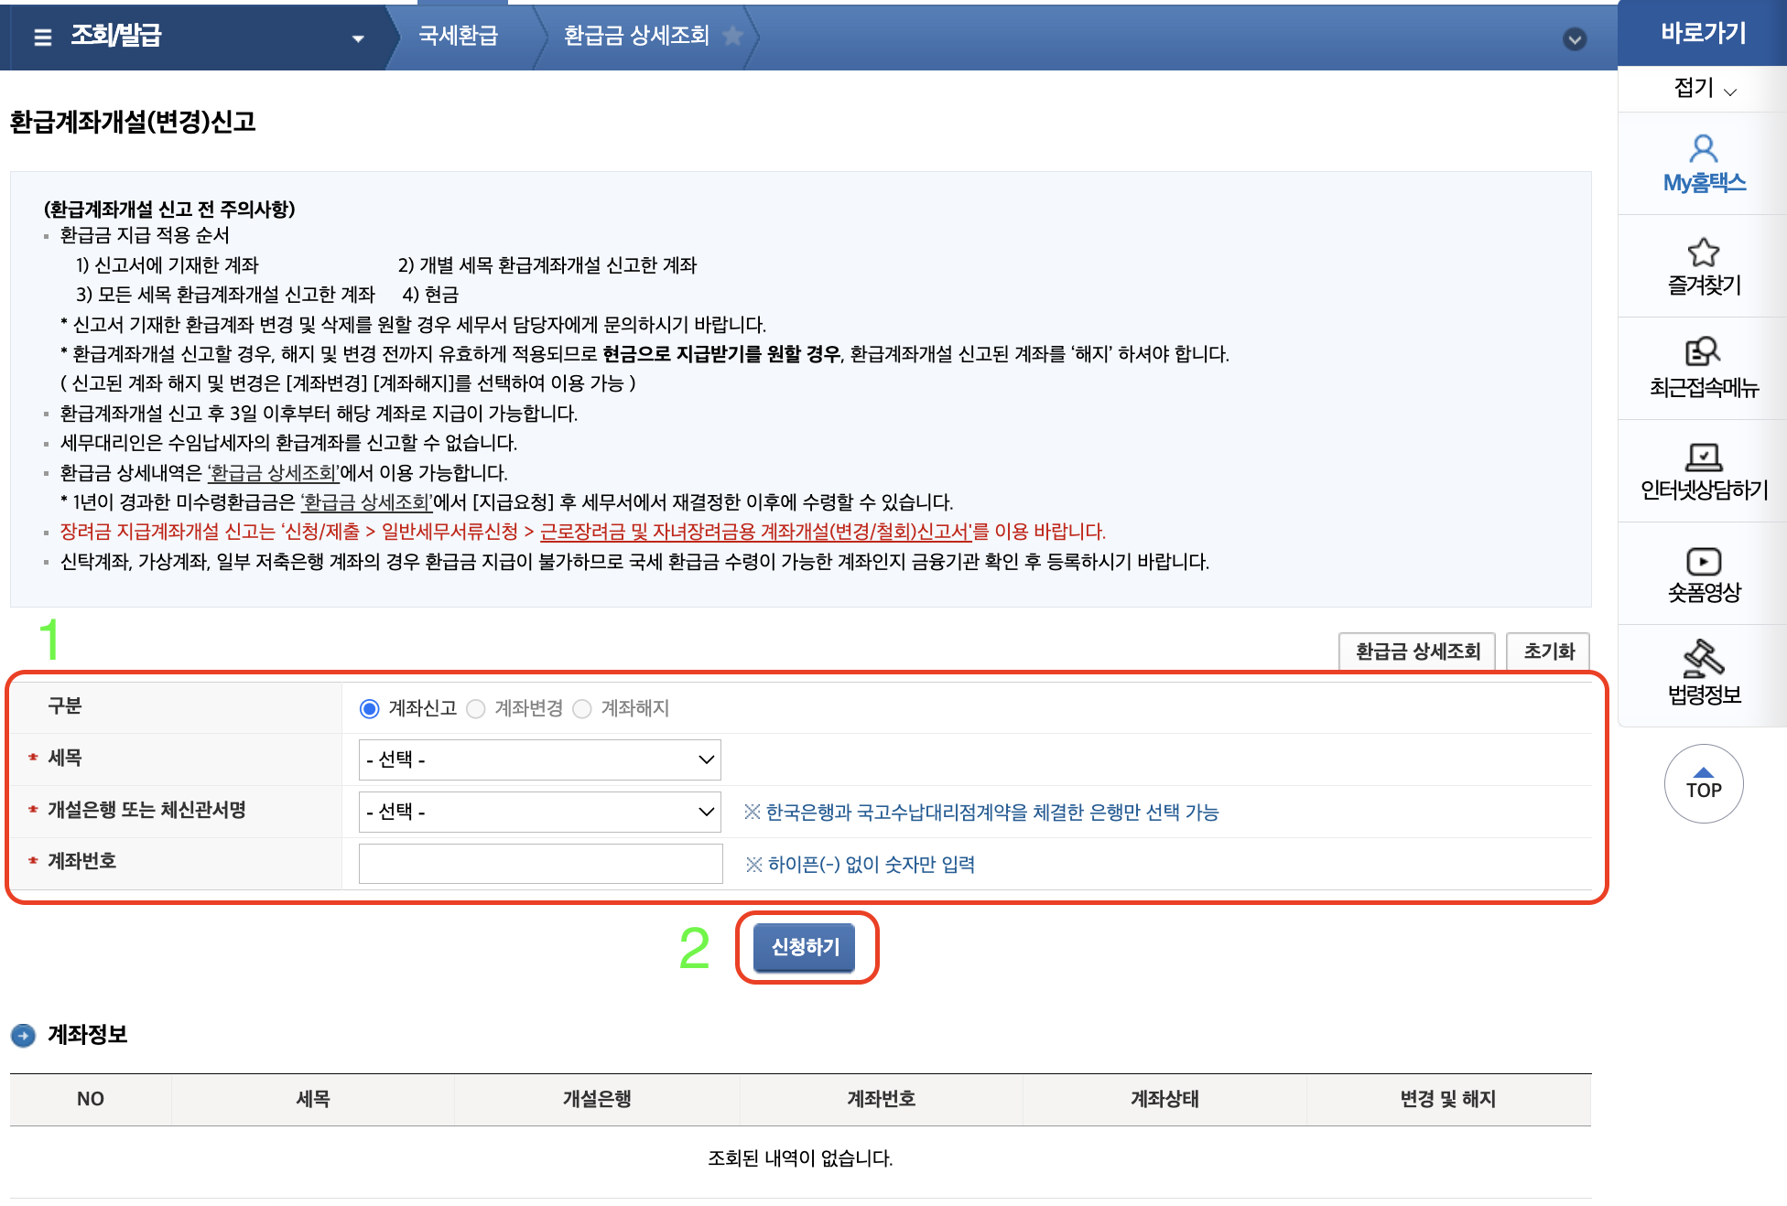
Task: Click inside the 계좌번호 input field
Action: click(539, 863)
